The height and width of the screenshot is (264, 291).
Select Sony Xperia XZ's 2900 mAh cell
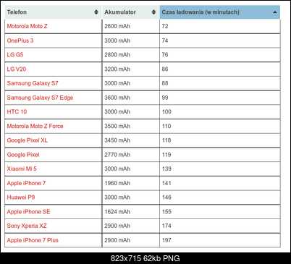131,226
